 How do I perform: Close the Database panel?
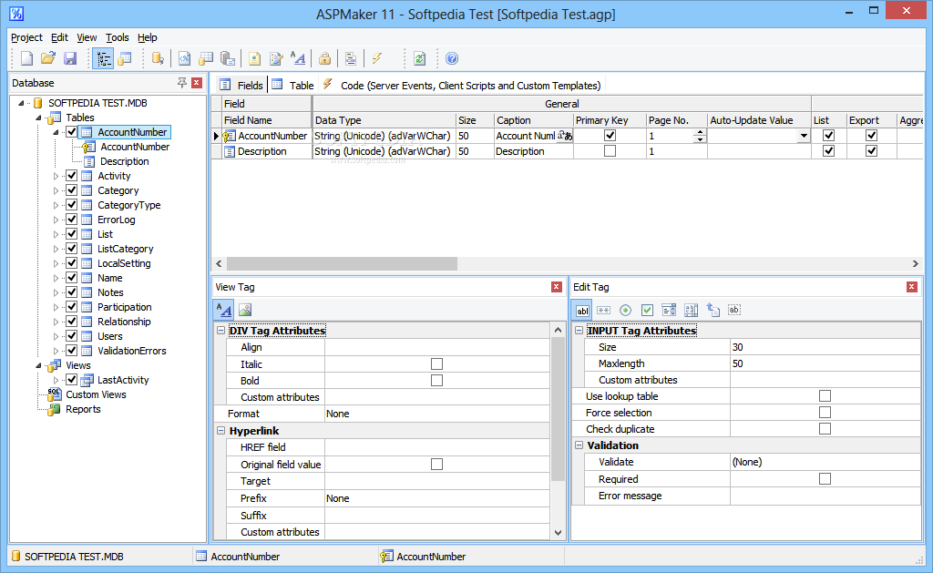[x=197, y=83]
